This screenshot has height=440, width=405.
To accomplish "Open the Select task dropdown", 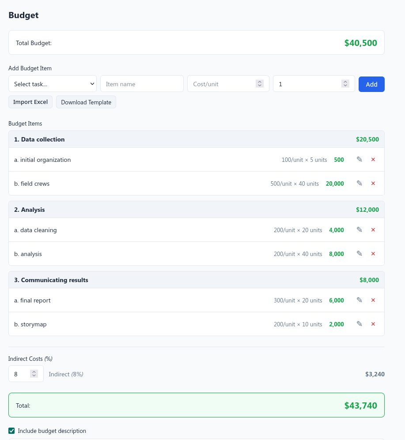I will [x=53, y=84].
